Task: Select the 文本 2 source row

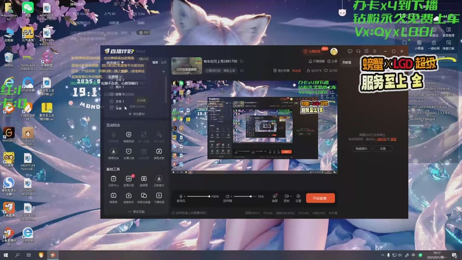Action: 135,94
